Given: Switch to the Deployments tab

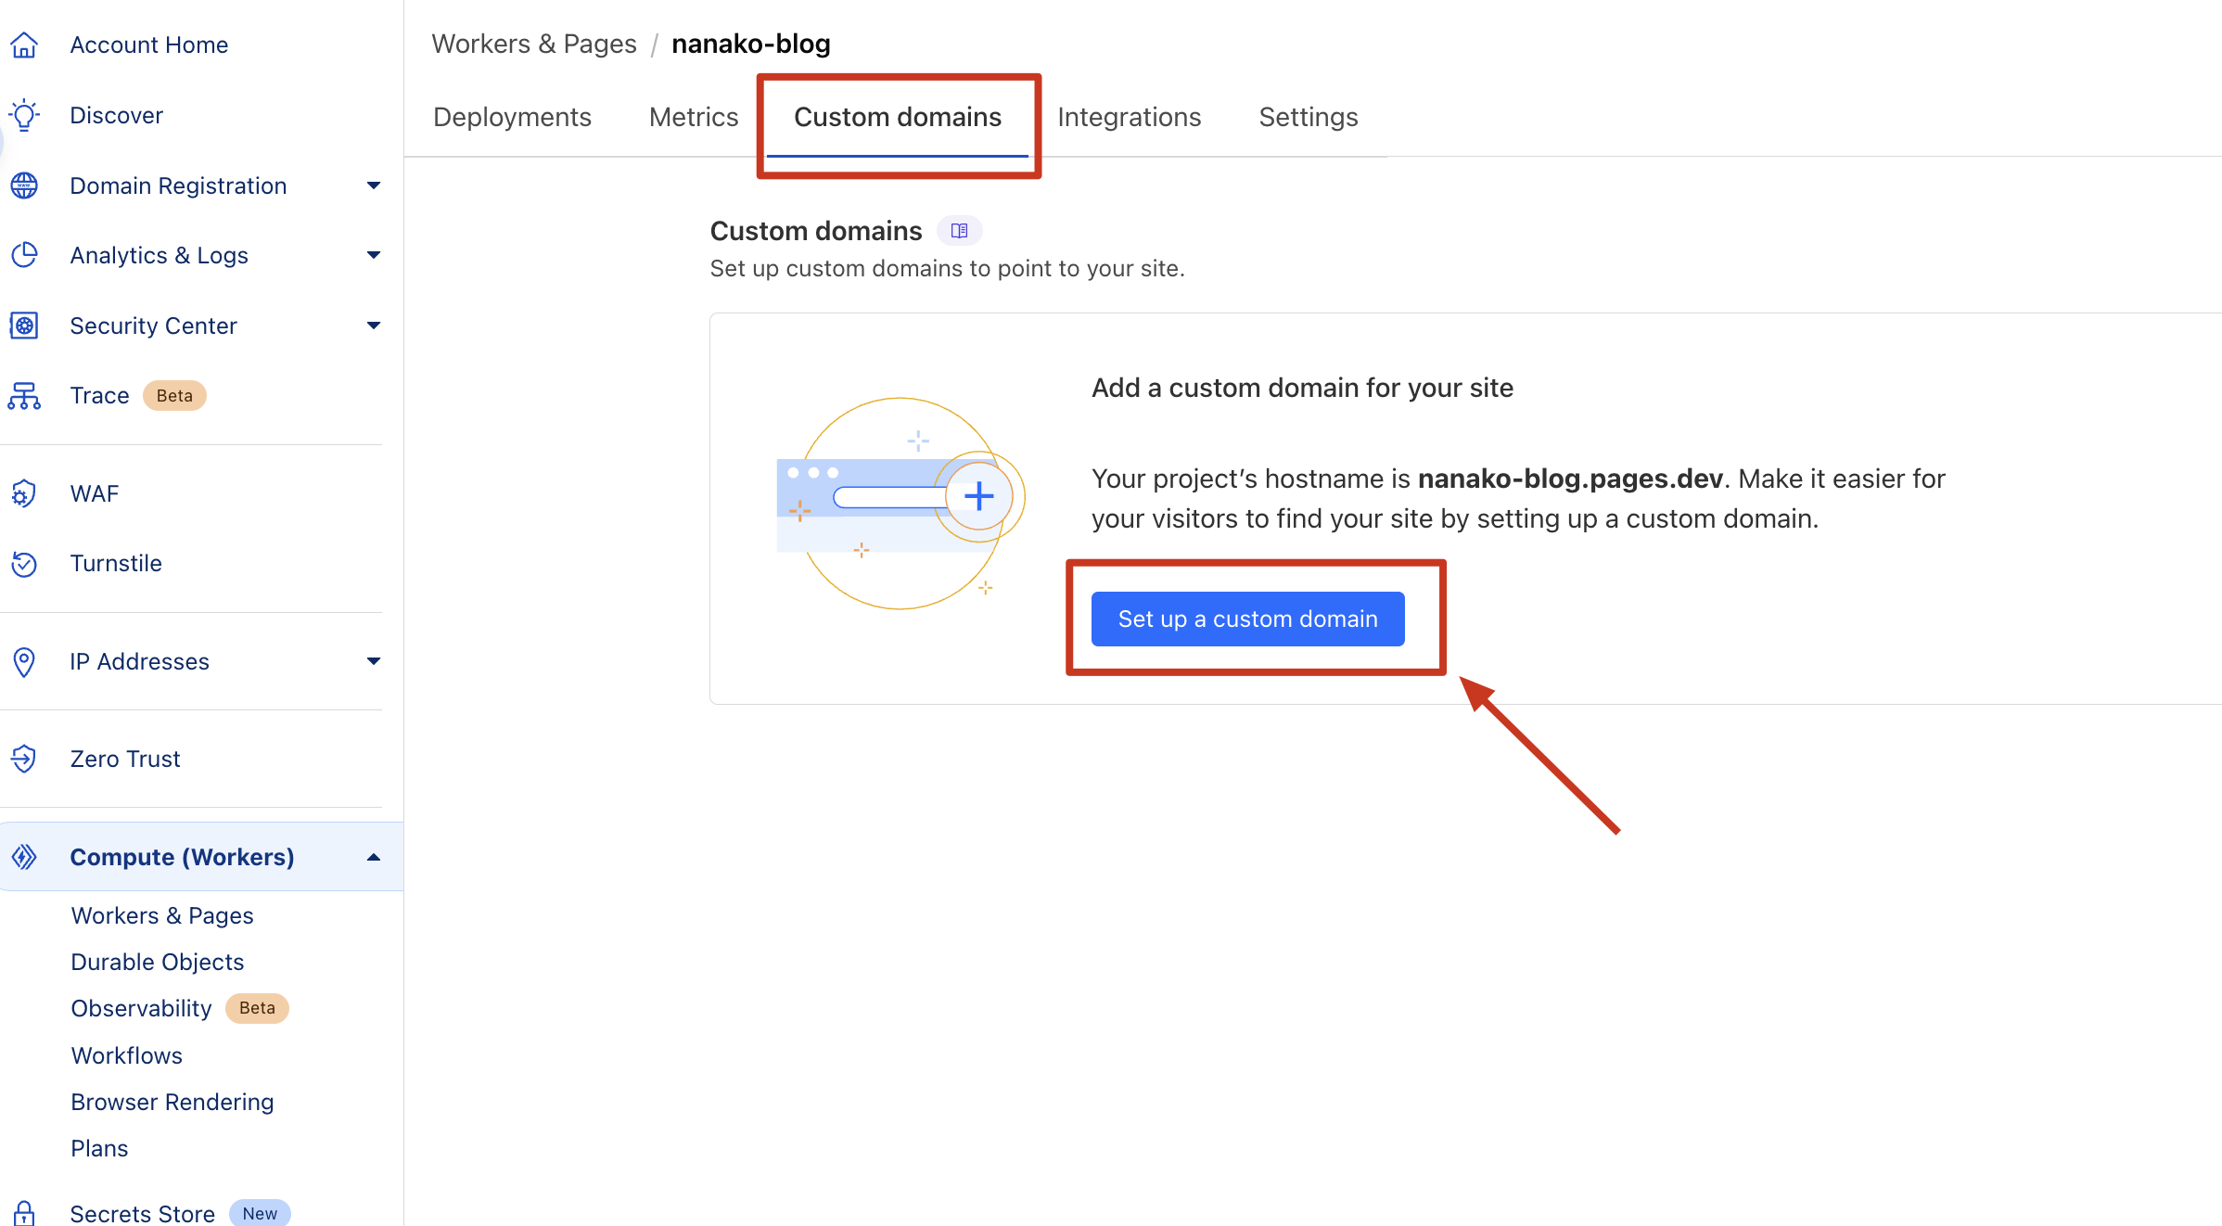Looking at the screenshot, I should [512, 117].
